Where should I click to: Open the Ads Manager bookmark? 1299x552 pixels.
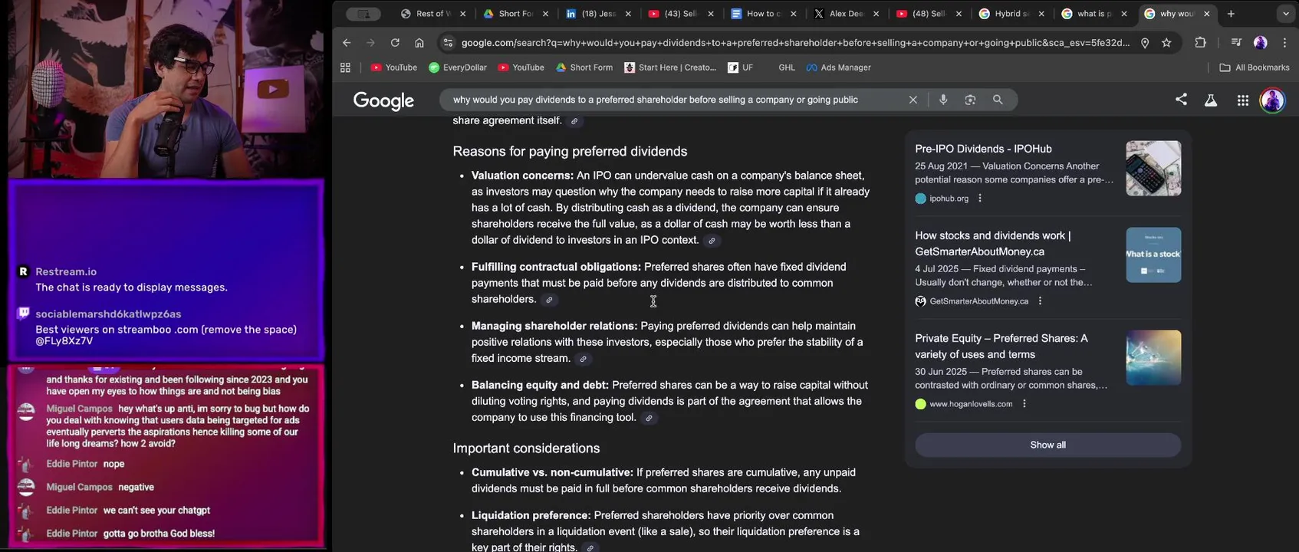click(x=838, y=67)
